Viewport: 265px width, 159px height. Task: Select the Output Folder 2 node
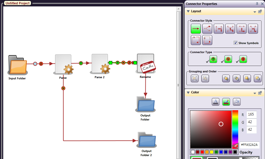147,140
